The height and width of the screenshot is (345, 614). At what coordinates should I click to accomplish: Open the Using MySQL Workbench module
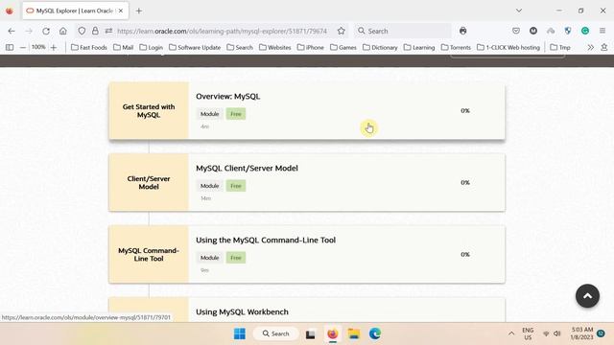point(242,312)
